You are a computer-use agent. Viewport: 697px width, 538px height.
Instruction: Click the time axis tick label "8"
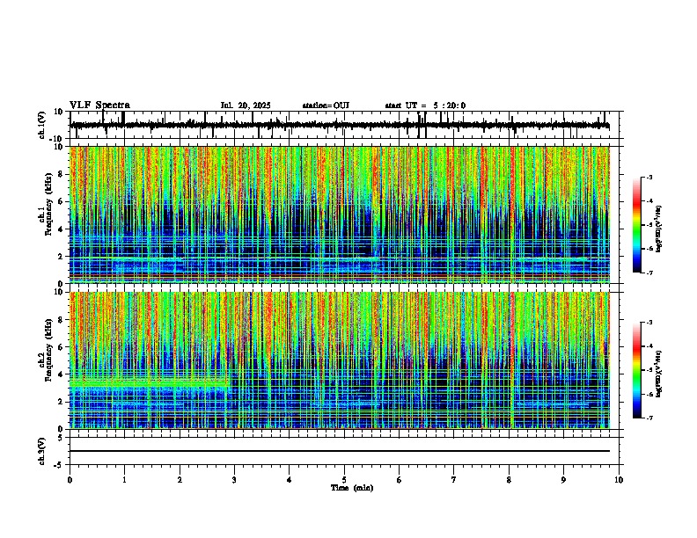click(x=509, y=480)
